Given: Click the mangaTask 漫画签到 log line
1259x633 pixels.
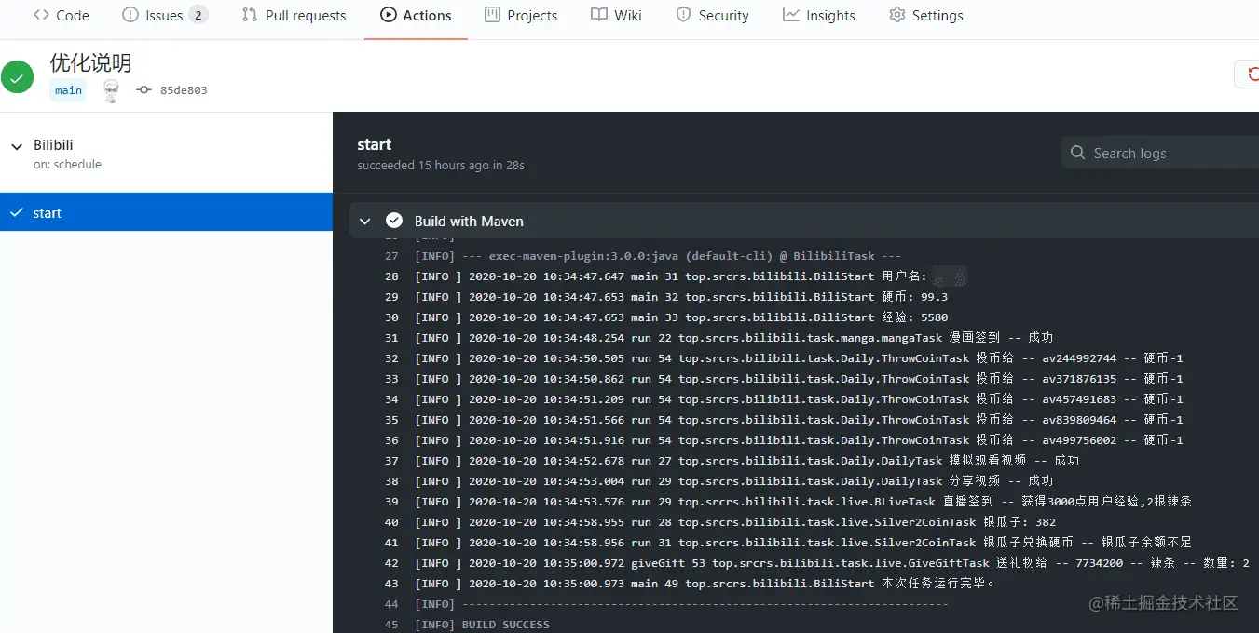Looking at the screenshot, I should click(733, 338).
